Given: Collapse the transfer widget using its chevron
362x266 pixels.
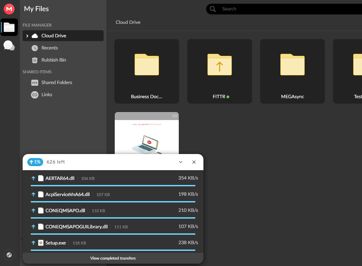Looking at the screenshot, I should click(x=180, y=162).
